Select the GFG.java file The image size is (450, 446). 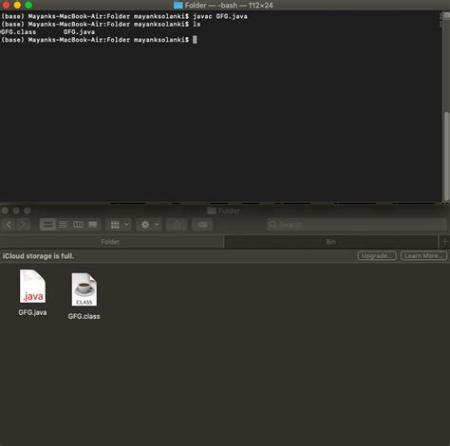pyautogui.click(x=32, y=292)
